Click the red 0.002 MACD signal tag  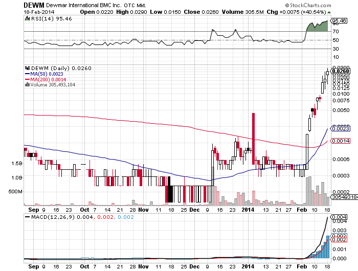339,239
